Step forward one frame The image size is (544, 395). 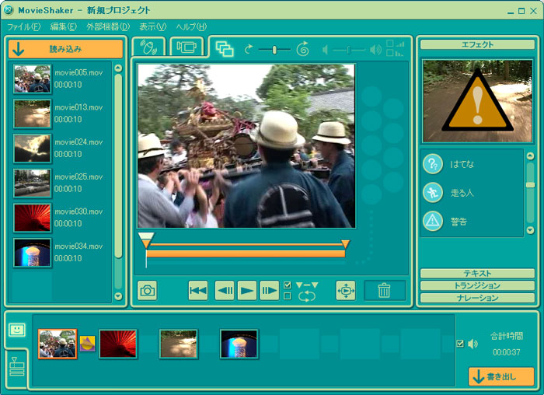tap(269, 291)
